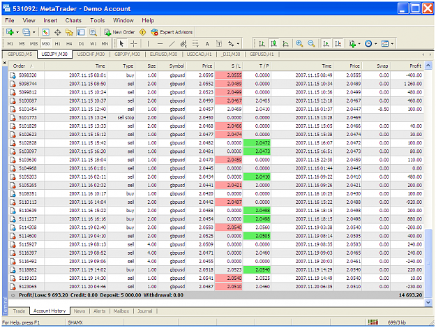Click the history scrollbar up arrow
Viewport: 436px width, 328px height.
point(428,66)
